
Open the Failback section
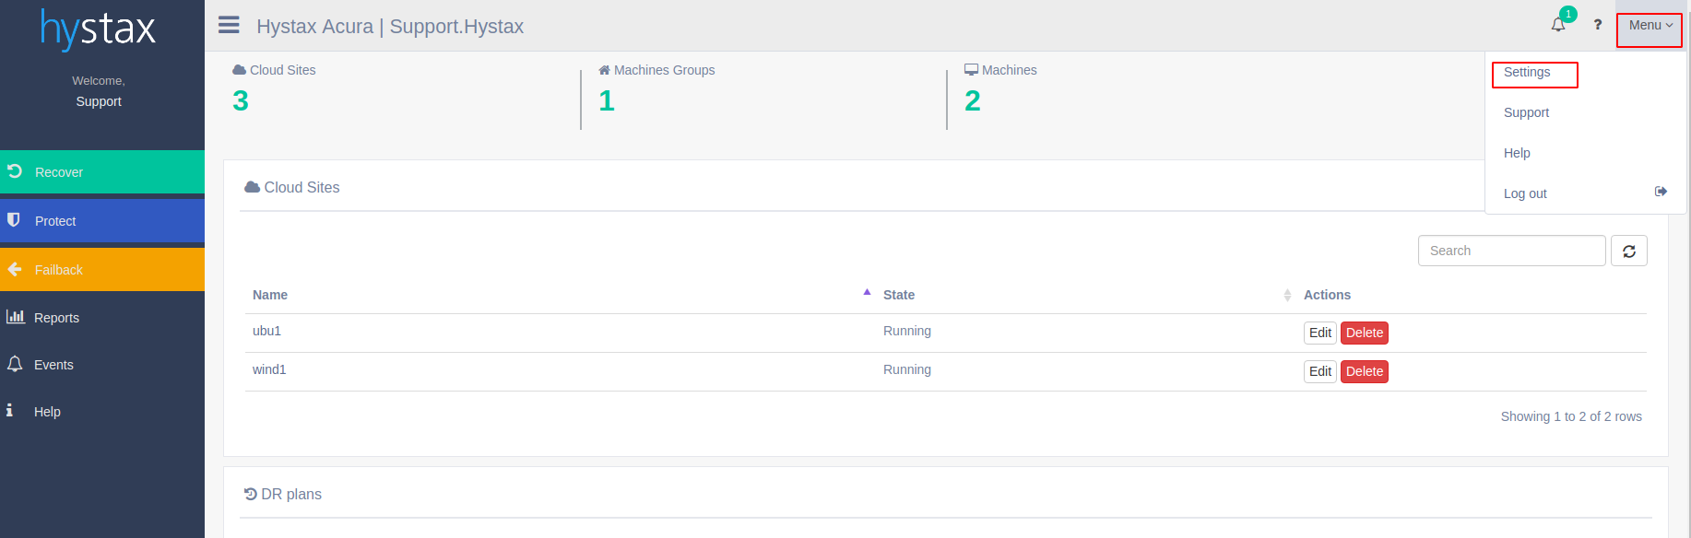pyautogui.click(x=102, y=269)
